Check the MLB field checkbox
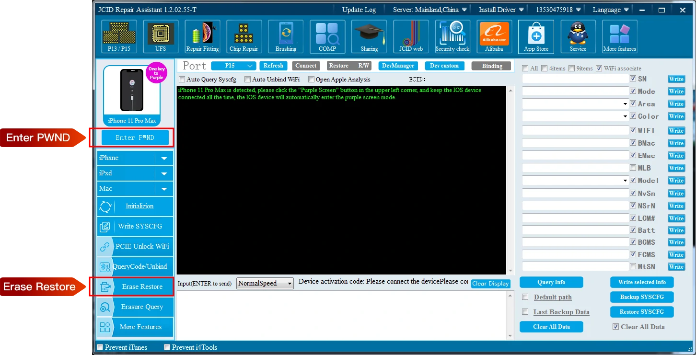The height and width of the screenshot is (355, 696). (x=633, y=168)
